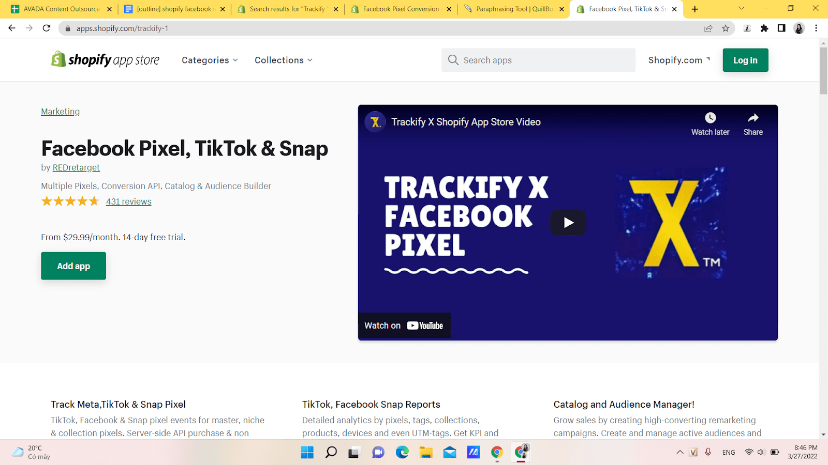The height and width of the screenshot is (465, 828).
Task: Open the Chrome tab search chevron
Action: point(741,9)
